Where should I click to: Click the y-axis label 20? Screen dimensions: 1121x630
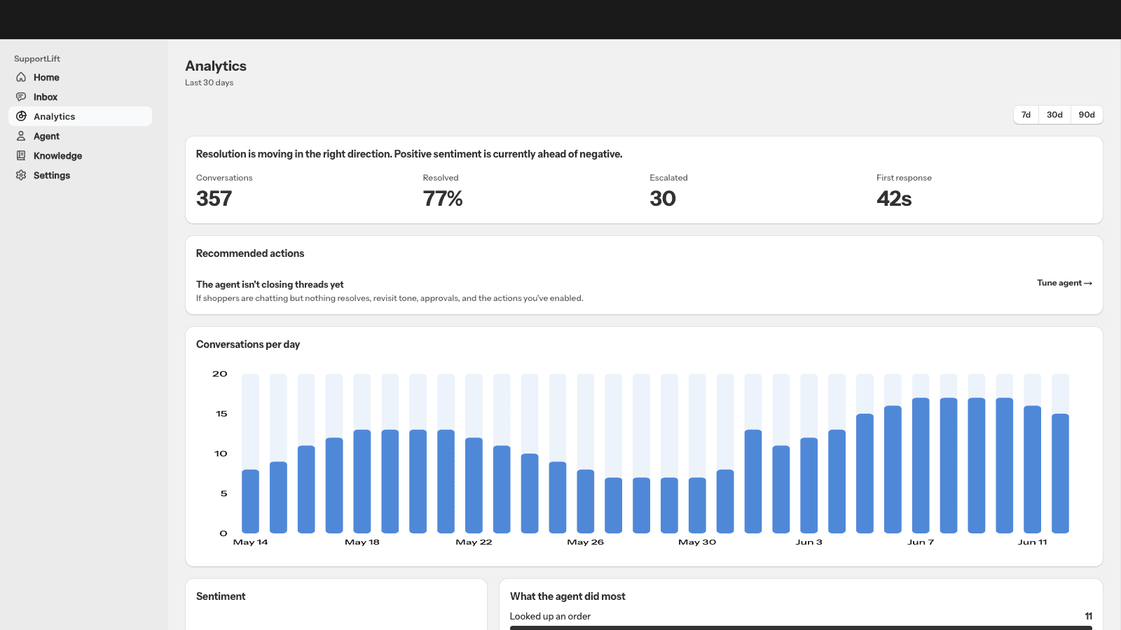(x=220, y=374)
